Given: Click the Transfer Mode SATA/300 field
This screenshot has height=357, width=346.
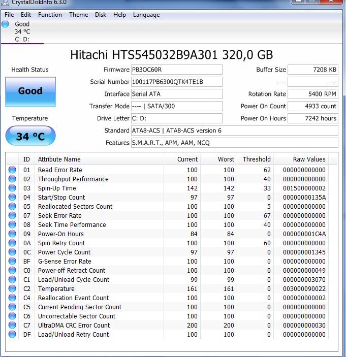Looking at the screenshot, I should click(x=176, y=106).
